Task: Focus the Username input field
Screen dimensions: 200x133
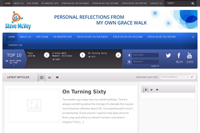Action: (x=145, y=55)
